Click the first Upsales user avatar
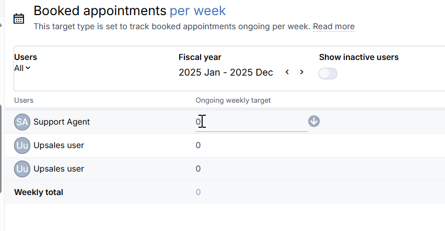This screenshot has height=231, width=445. [22, 145]
